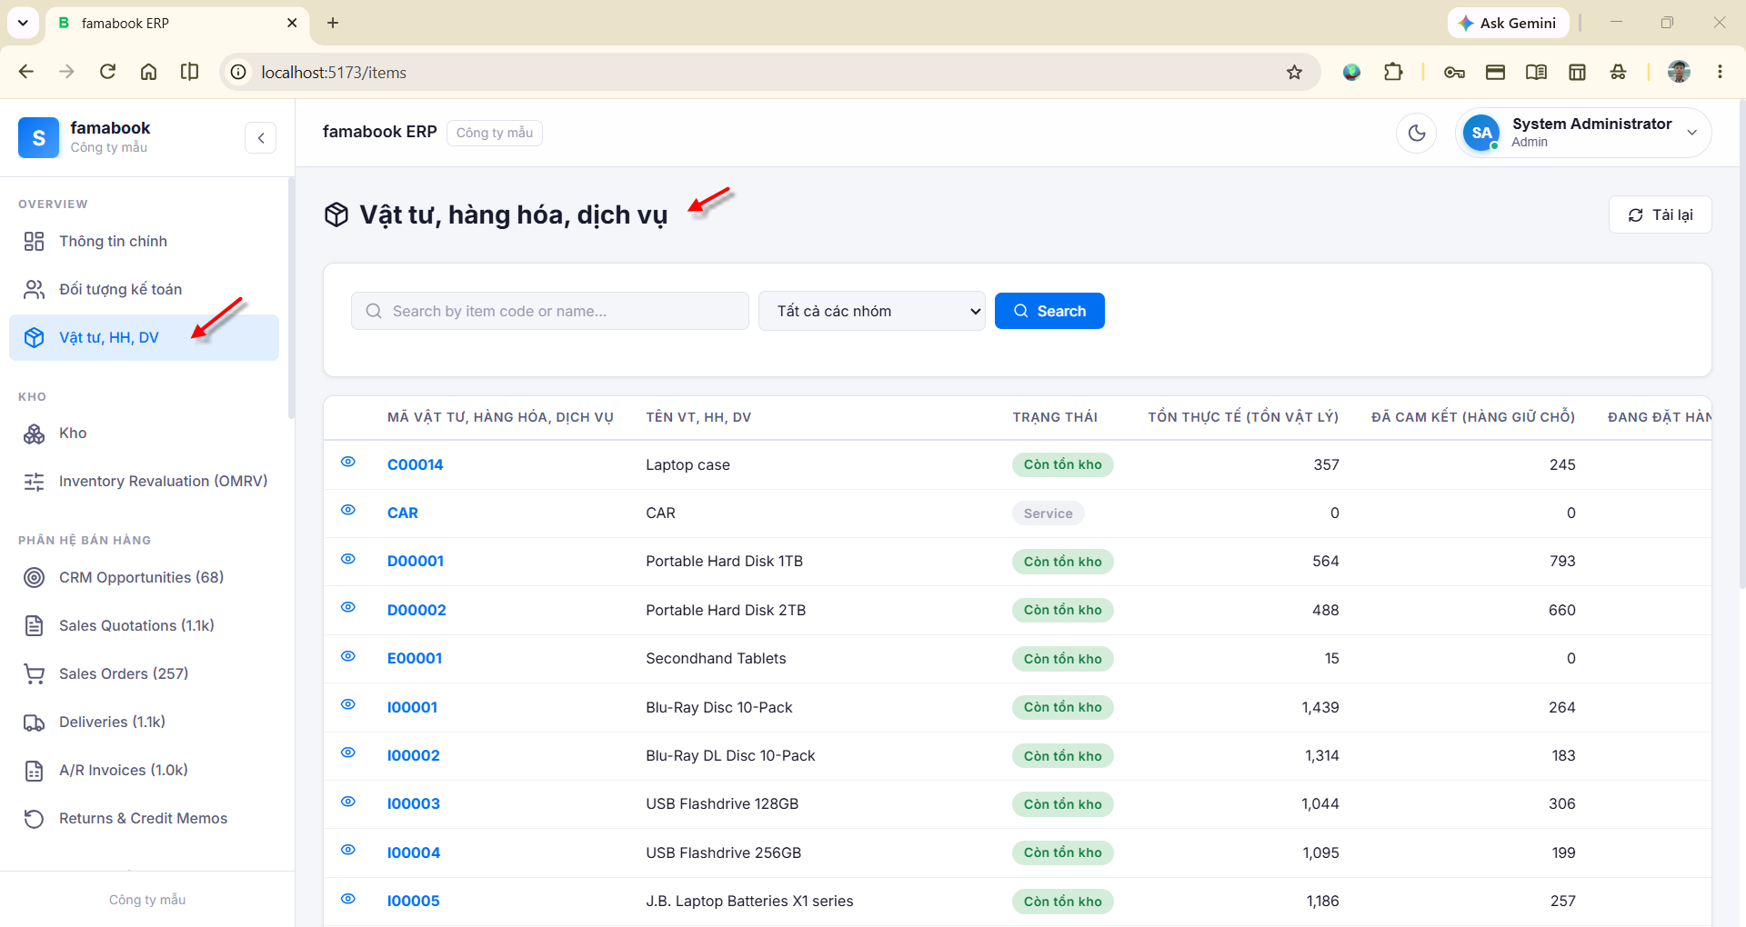The image size is (1746, 927).
Task: Click the famabook S logo icon
Action: (38, 138)
